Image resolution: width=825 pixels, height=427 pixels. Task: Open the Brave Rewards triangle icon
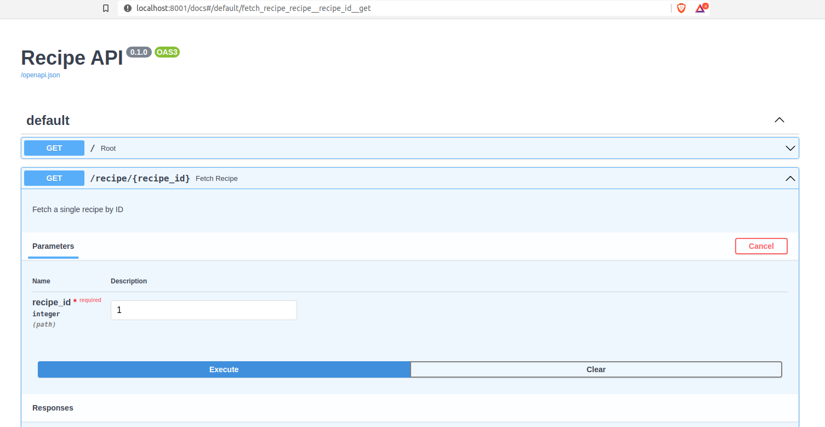click(701, 8)
